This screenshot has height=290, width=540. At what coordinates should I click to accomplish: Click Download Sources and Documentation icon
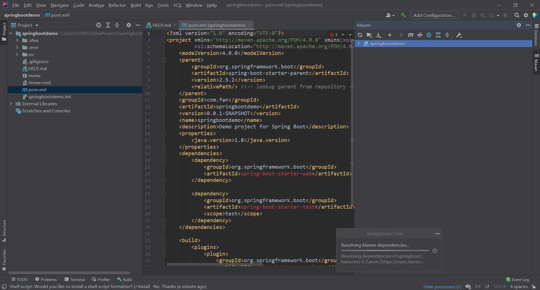pyautogui.click(x=379, y=35)
